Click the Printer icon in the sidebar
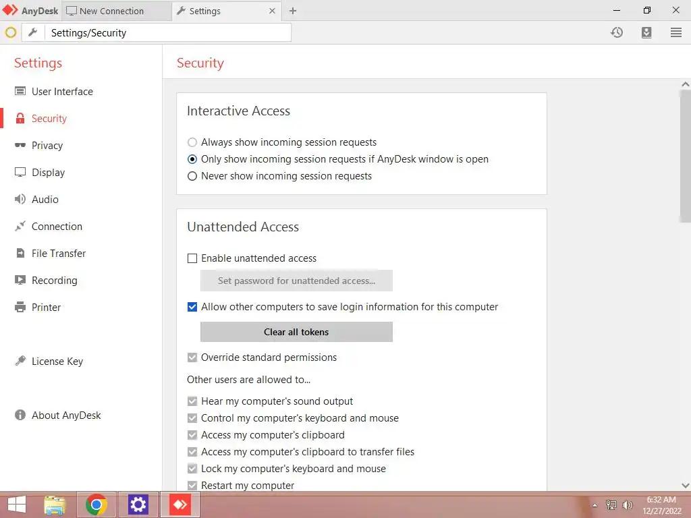Image resolution: width=691 pixels, height=518 pixels. (x=20, y=307)
